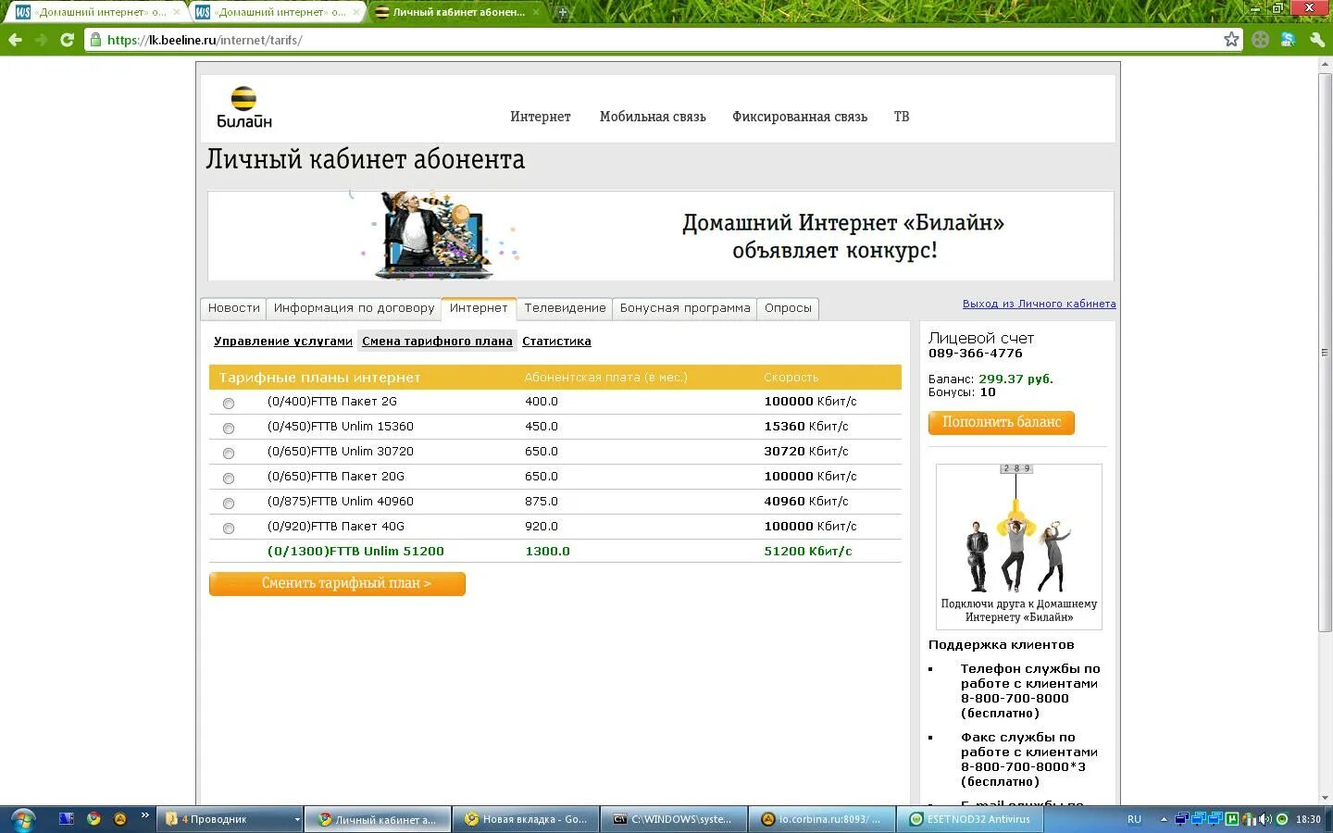This screenshot has width=1333, height=833.
Task: Select the FTTB Unlim 15360 radio button
Action: 229,429
